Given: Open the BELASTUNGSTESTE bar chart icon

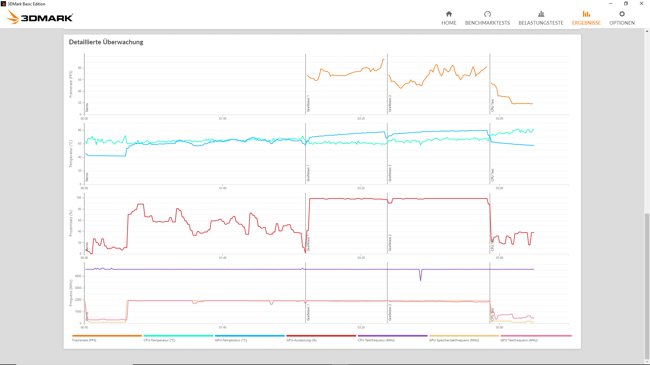Looking at the screenshot, I should pos(541,14).
